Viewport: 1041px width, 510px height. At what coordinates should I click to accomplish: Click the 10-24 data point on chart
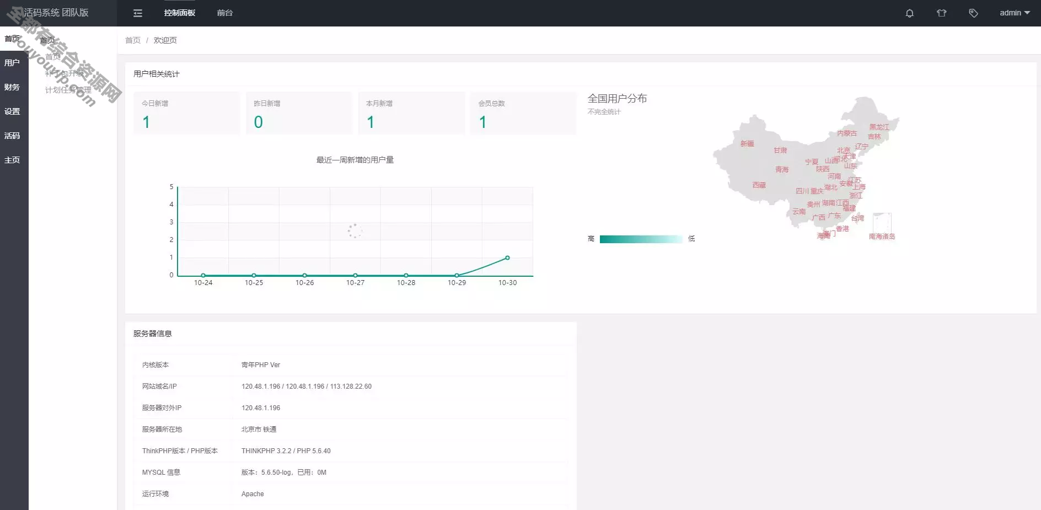(x=203, y=275)
